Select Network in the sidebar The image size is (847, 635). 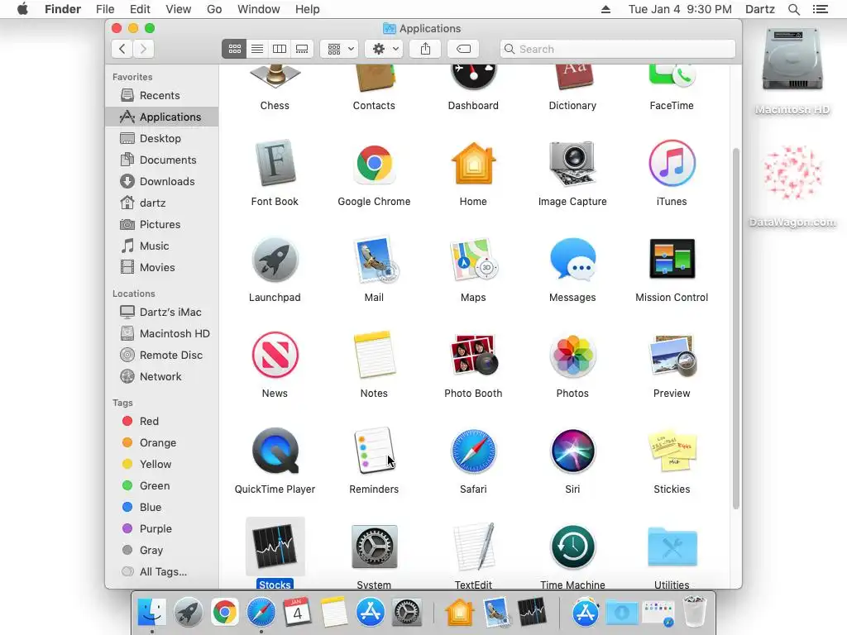coord(162,377)
